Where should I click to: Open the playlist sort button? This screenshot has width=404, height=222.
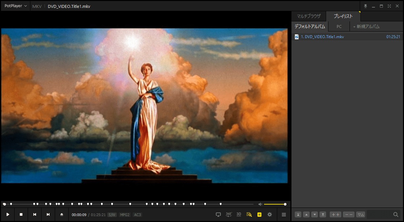tap(360, 215)
